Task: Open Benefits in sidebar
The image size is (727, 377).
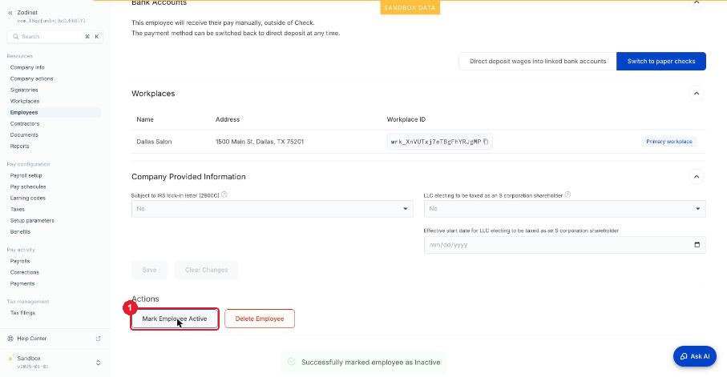Action: [20, 231]
